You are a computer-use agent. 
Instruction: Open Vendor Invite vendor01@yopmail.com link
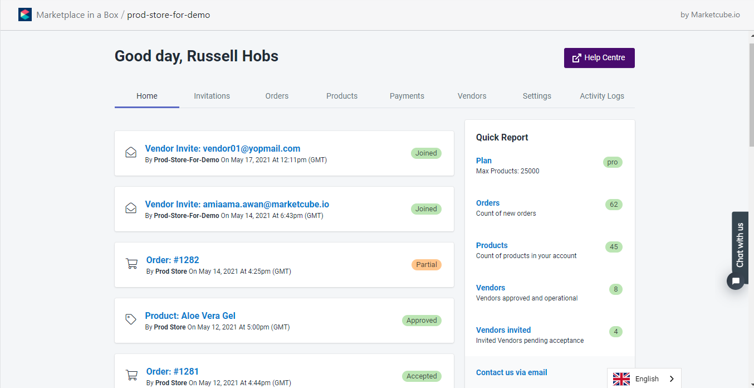(x=223, y=148)
